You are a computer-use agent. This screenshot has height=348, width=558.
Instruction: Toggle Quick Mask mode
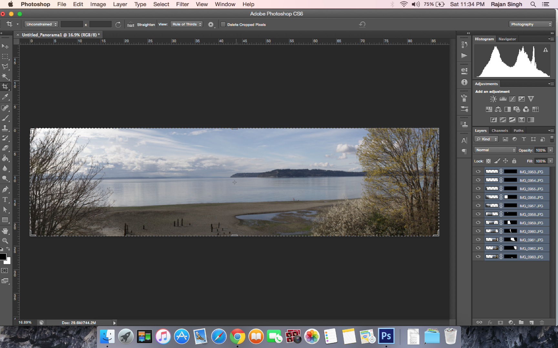tap(5, 271)
